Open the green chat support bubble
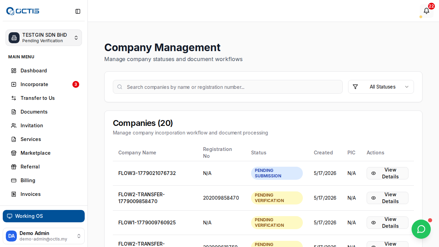Viewport: 439px width, 247px height. [421, 229]
